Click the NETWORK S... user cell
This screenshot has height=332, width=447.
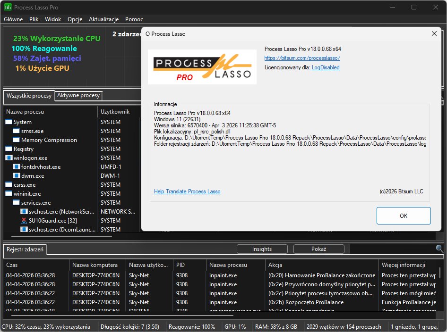(x=118, y=211)
